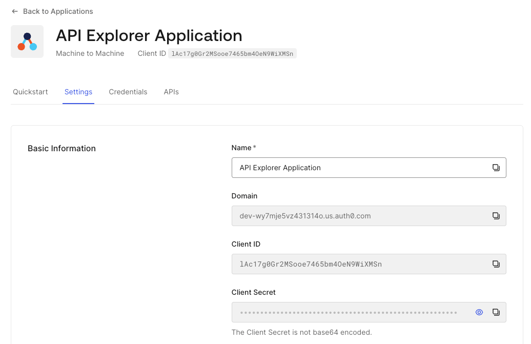Copy the Client Secret value
This screenshot has width=531, height=344.
[x=496, y=312]
